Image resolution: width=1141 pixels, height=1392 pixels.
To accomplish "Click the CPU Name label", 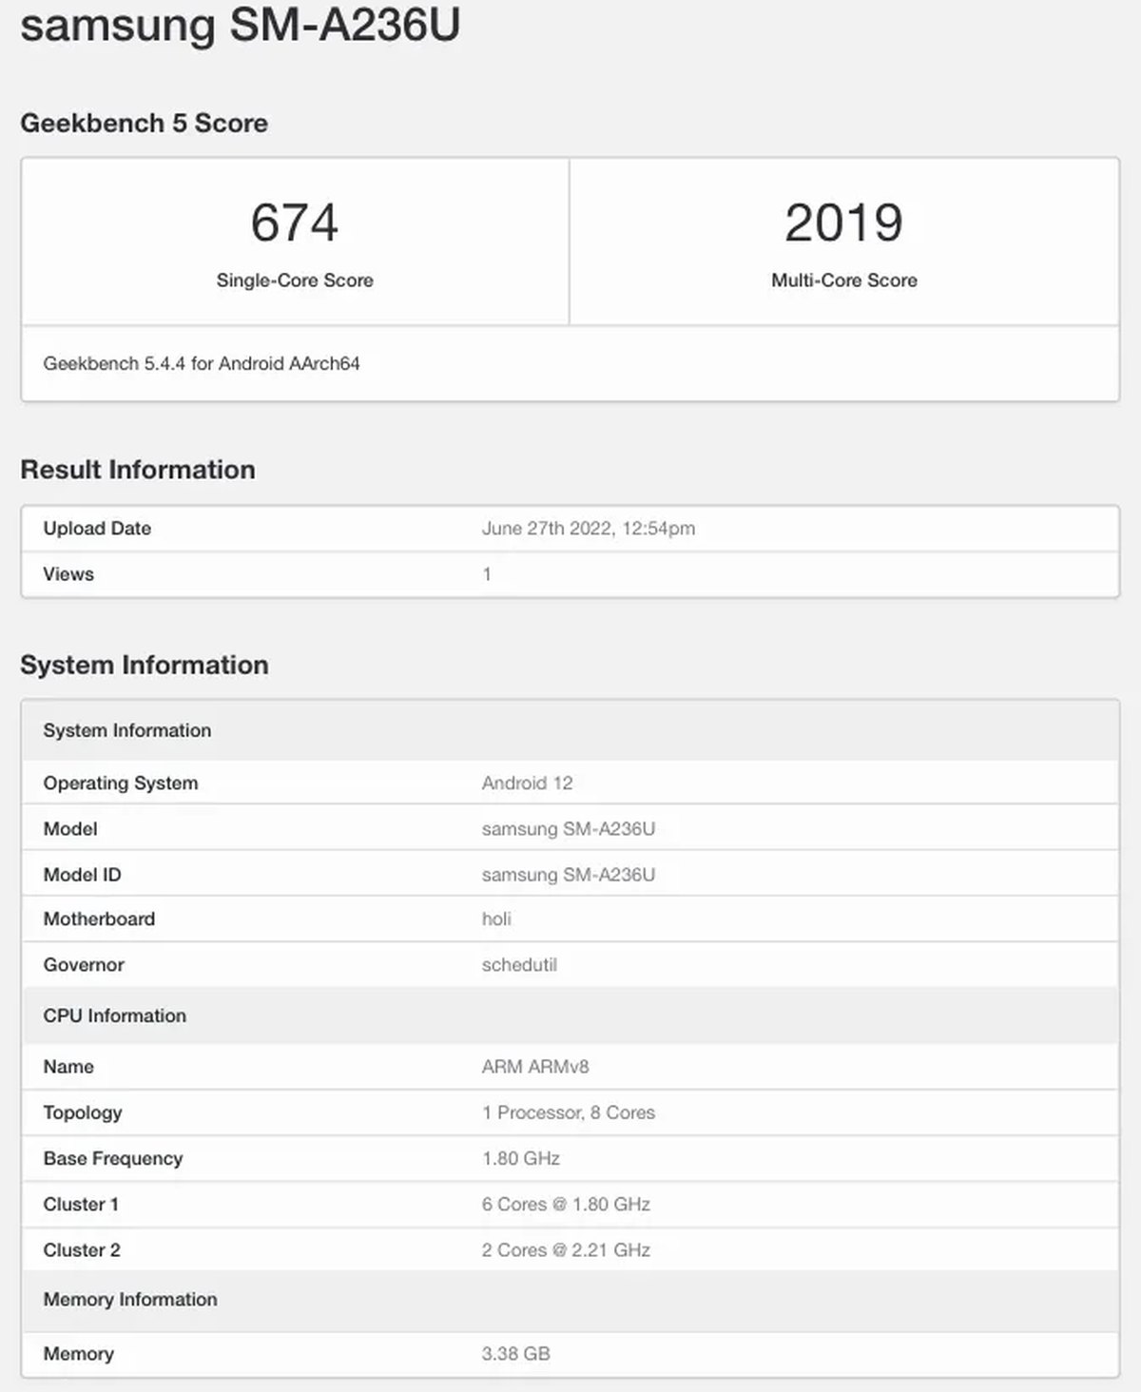I will tap(68, 1067).
